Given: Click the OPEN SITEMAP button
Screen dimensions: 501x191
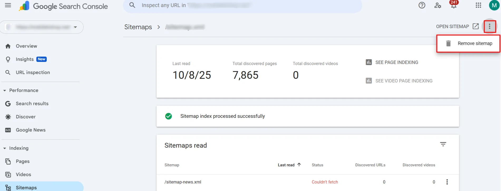Looking at the screenshot, I should (x=453, y=26).
